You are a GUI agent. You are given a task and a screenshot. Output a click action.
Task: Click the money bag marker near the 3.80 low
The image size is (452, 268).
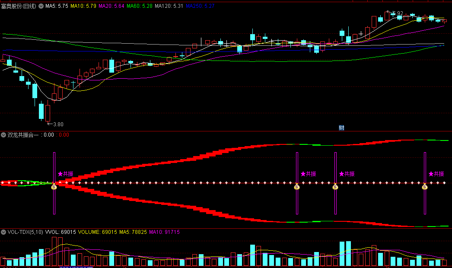pyautogui.click(x=54, y=187)
